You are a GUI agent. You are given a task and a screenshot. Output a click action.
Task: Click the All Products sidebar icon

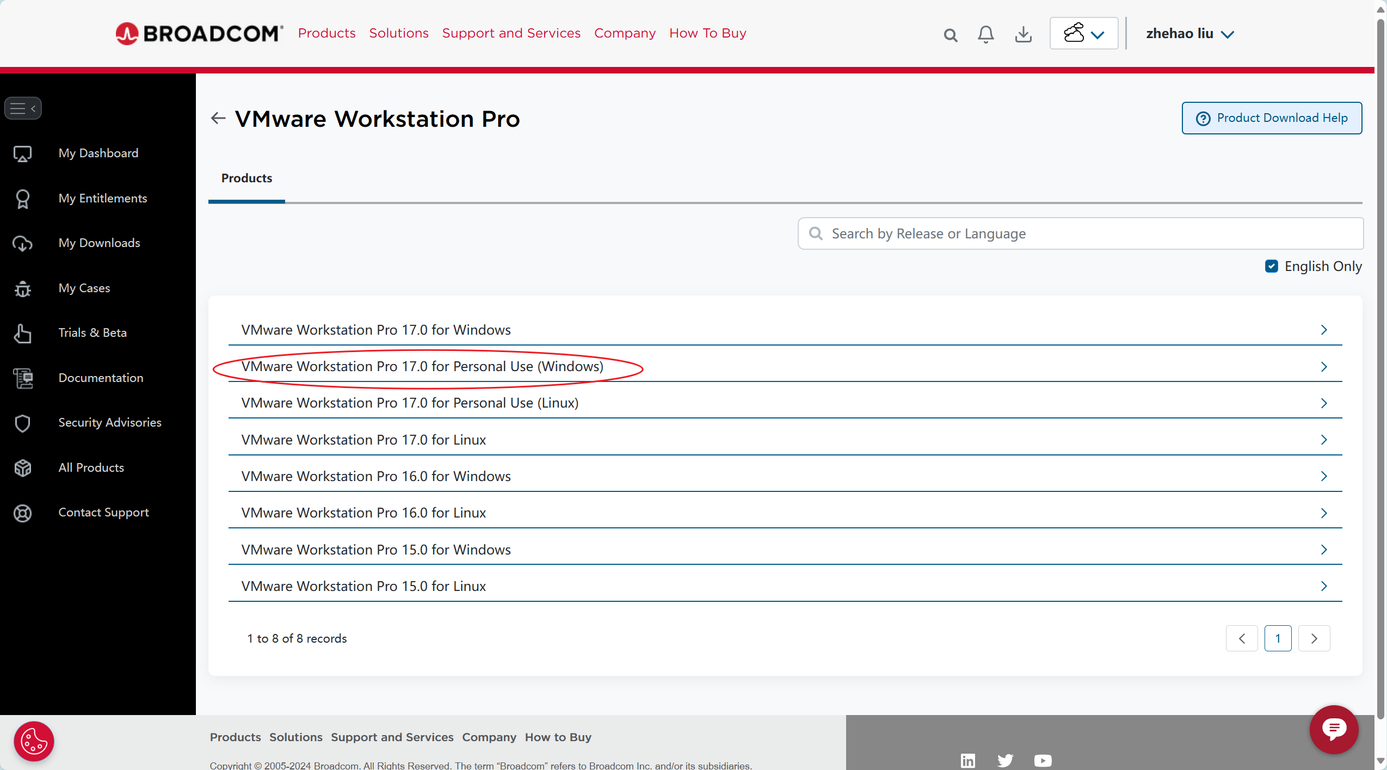pyautogui.click(x=23, y=466)
